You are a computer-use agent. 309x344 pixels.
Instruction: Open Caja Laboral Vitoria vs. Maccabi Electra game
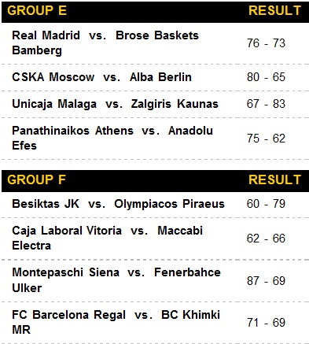pyautogui.click(x=108, y=239)
